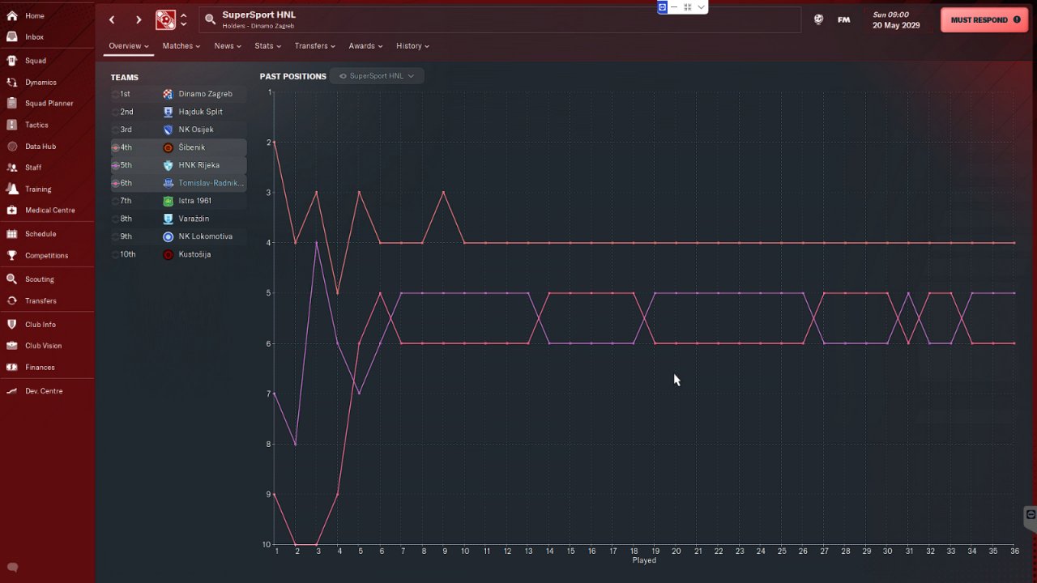Go forward with the right arrow
Screen dimensions: 1037x583
pyautogui.click(x=139, y=19)
